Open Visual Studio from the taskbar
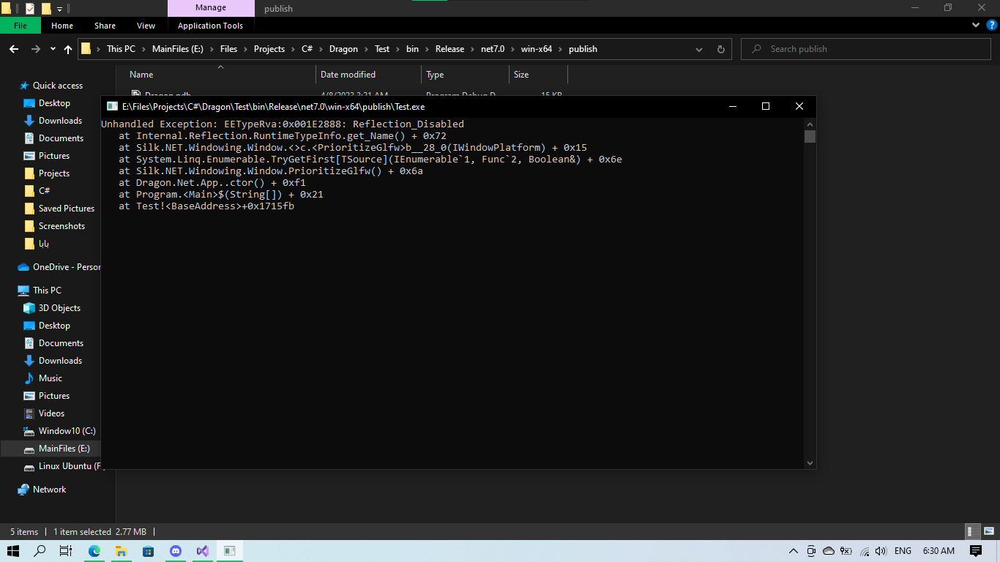This screenshot has height=562, width=1000. pyautogui.click(x=203, y=551)
